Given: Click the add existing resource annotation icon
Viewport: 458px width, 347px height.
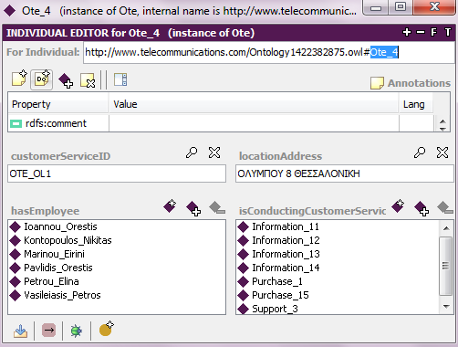Looking at the screenshot, I should [66, 80].
